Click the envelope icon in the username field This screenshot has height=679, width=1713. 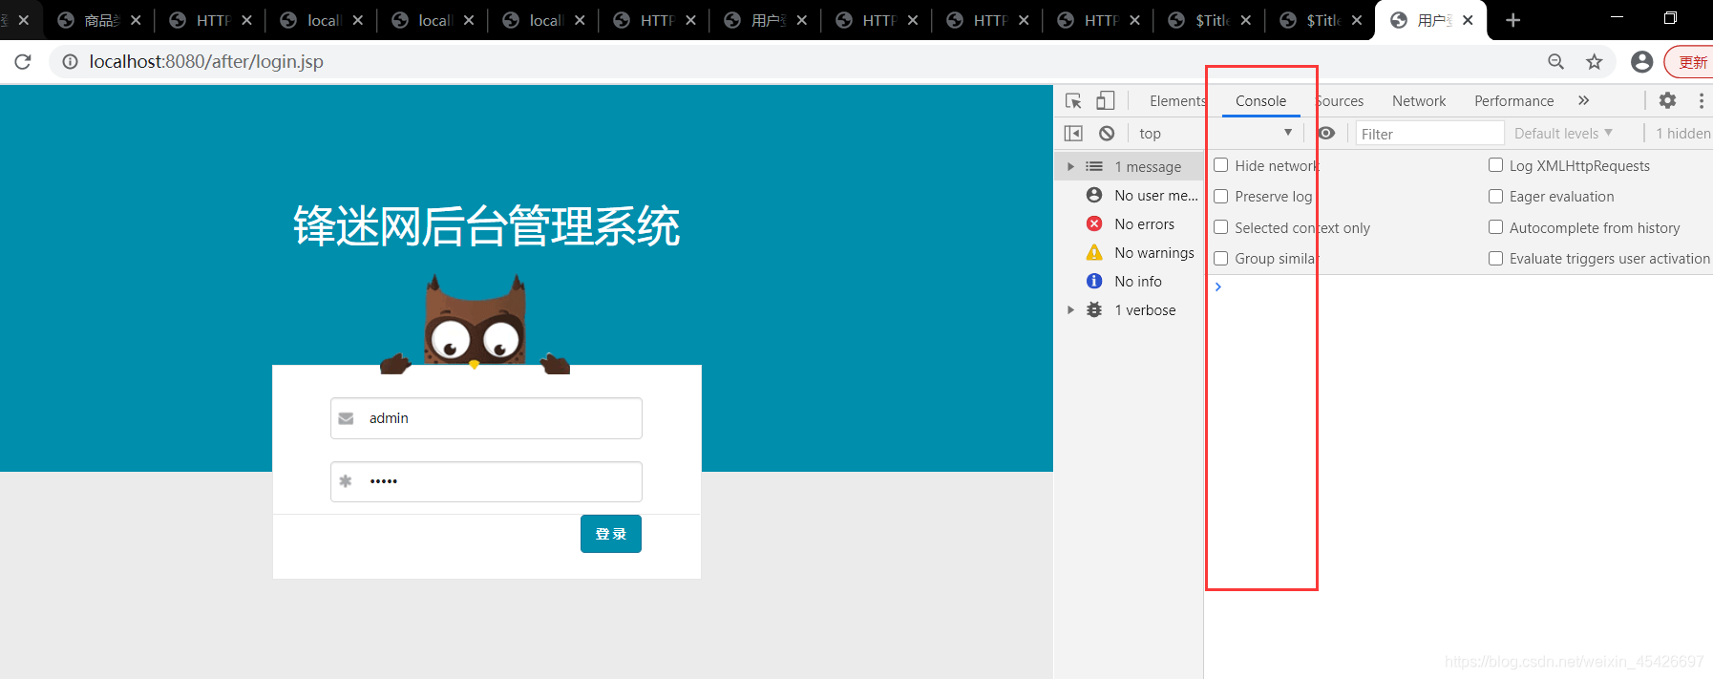(346, 418)
